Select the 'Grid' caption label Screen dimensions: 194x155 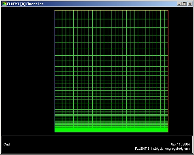[x=6, y=145]
